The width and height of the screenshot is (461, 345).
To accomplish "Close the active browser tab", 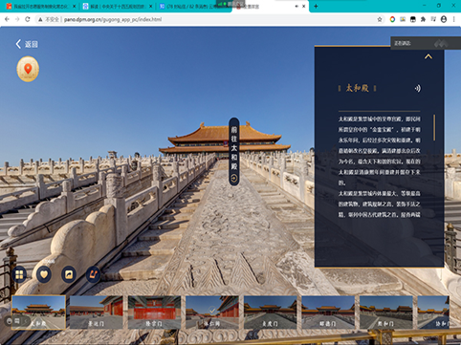I will 304,6.
